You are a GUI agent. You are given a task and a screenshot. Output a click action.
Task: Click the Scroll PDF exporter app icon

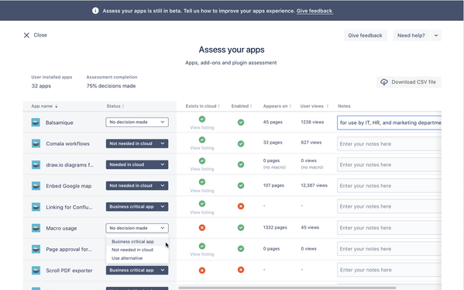pyautogui.click(x=36, y=270)
